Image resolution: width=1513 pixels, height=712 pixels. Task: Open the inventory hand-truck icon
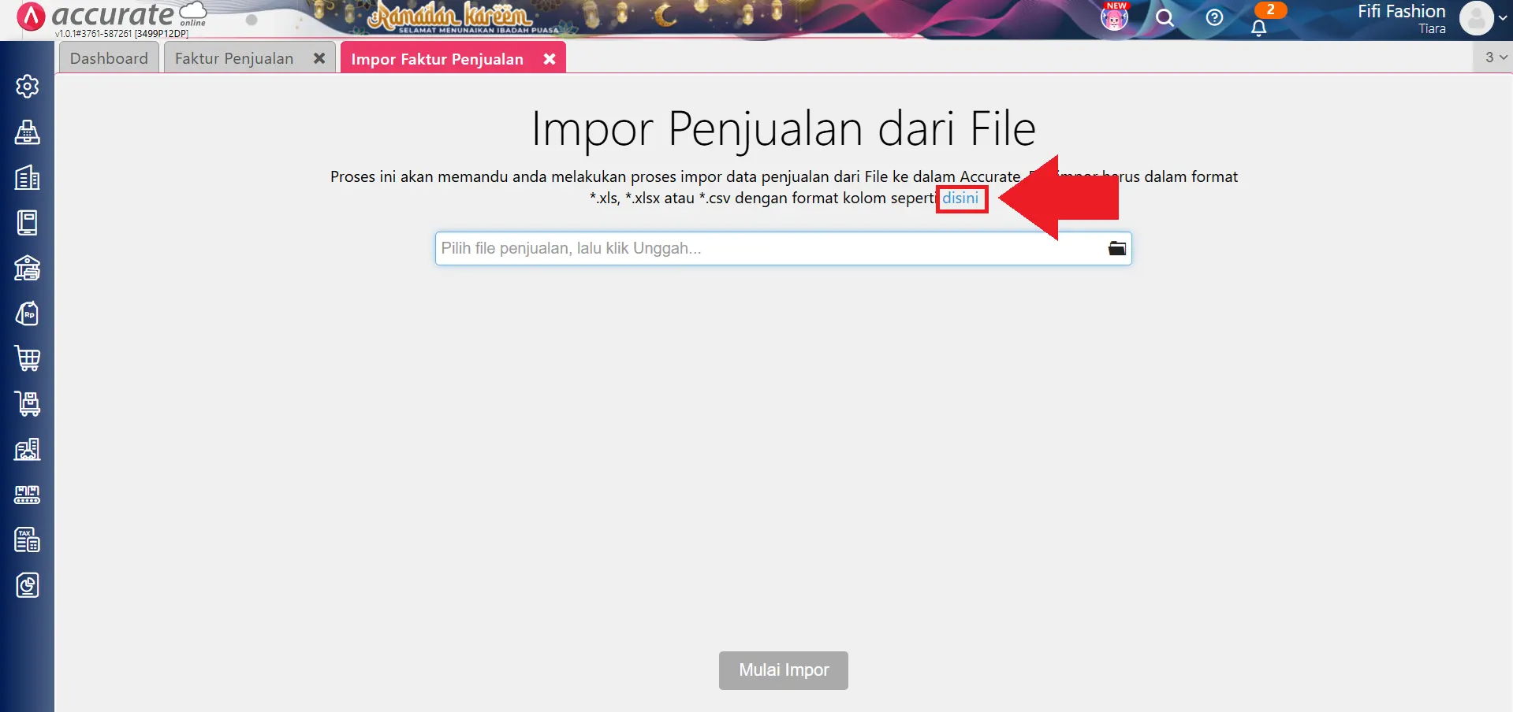[x=28, y=404]
